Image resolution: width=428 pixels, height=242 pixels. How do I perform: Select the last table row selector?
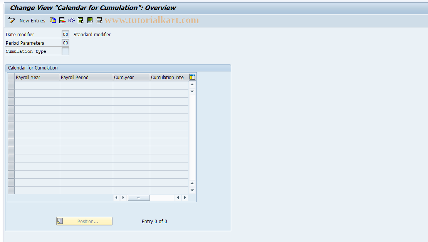pyautogui.click(x=11, y=190)
